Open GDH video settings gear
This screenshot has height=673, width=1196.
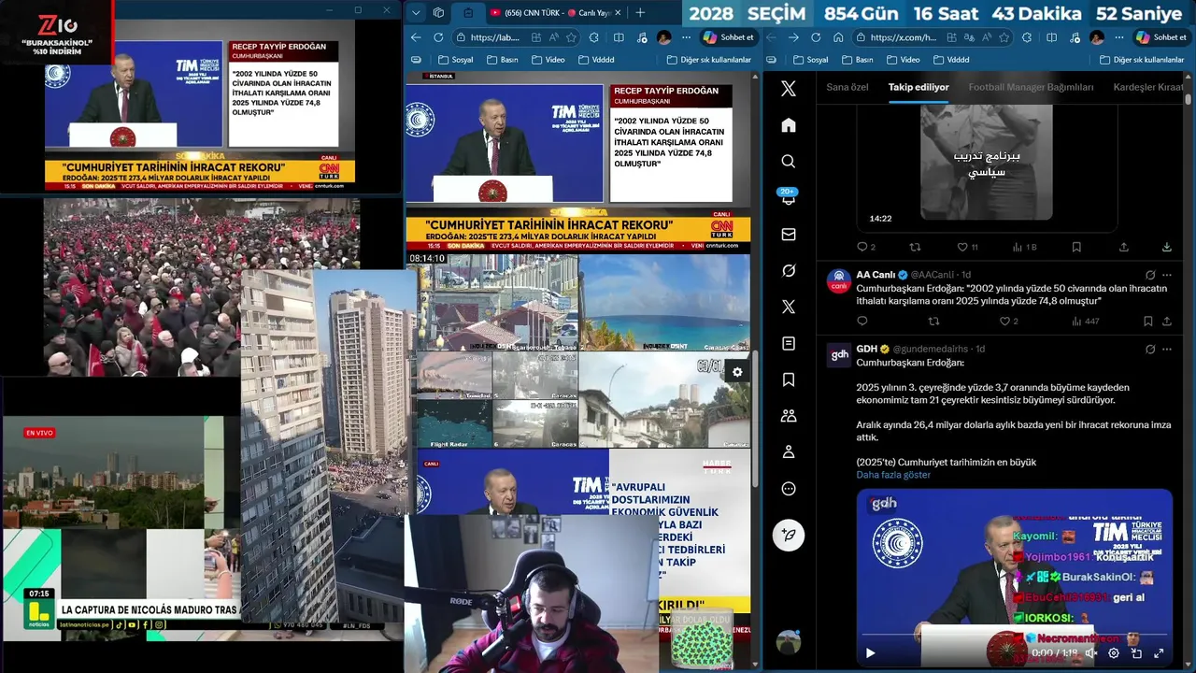(1114, 653)
